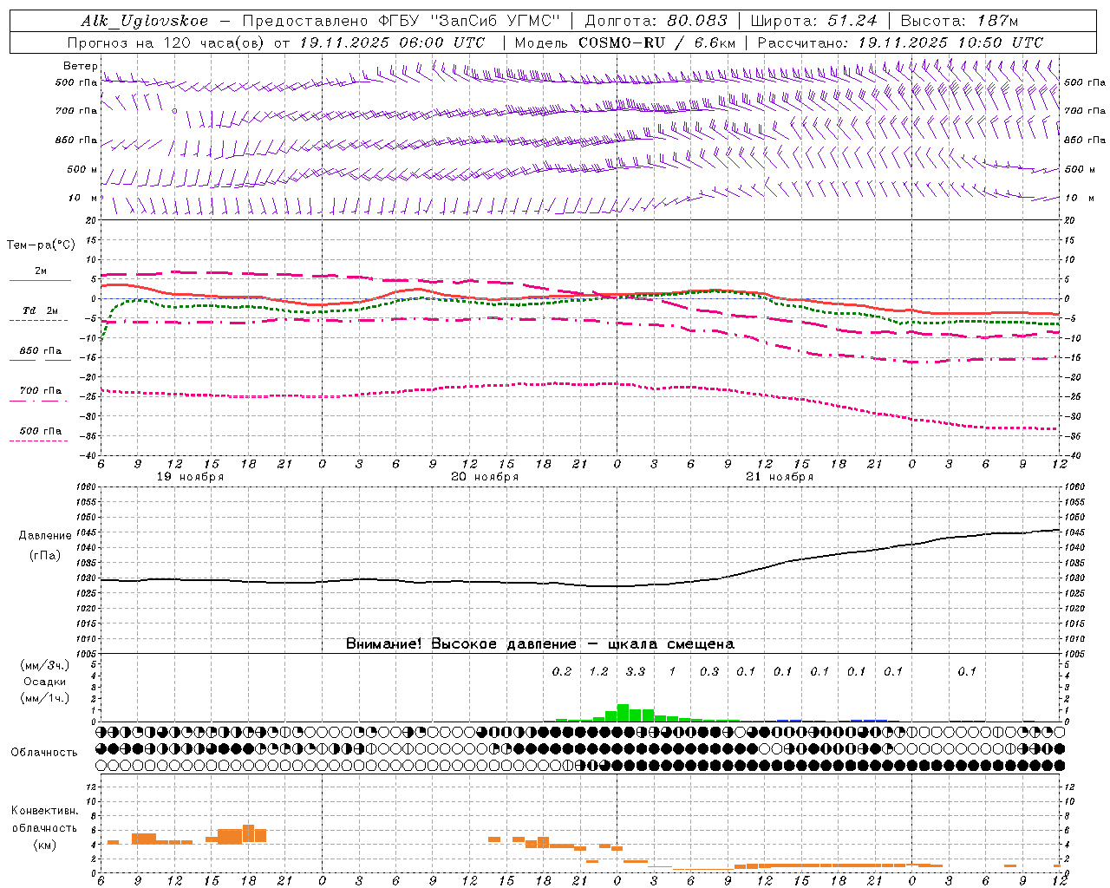Screen dimensions: 1110x888
Task: Click the 21 ноября date label
Action: click(x=780, y=477)
